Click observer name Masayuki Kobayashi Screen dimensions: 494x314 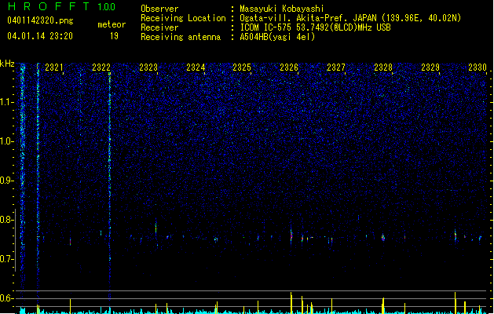282,9
